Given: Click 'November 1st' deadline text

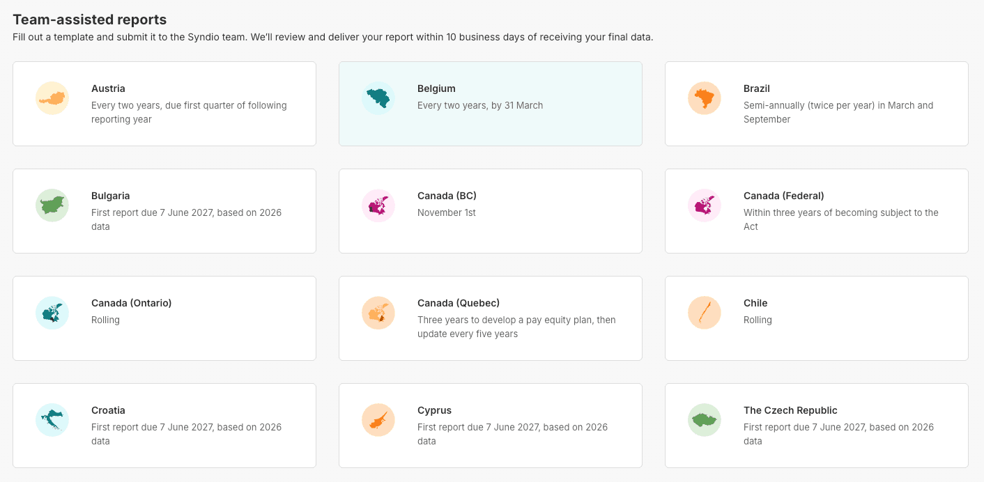Looking at the screenshot, I should tap(447, 212).
